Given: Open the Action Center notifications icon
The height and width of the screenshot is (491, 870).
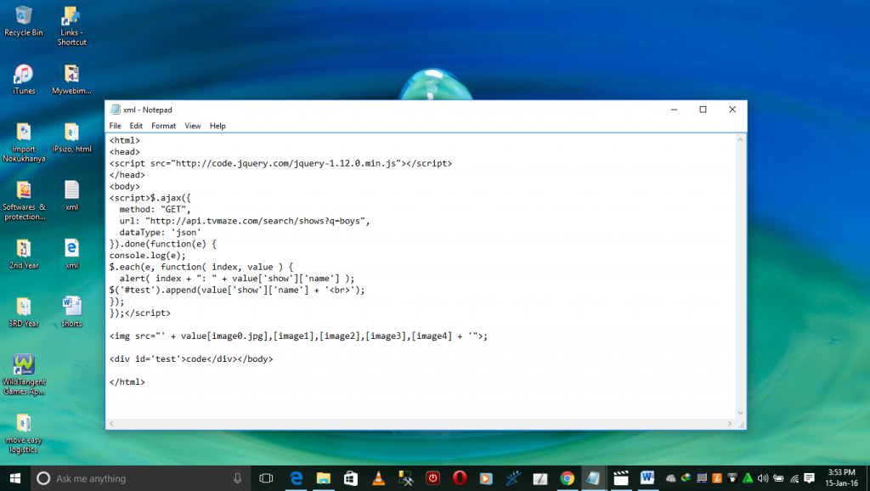Looking at the screenshot, I should click(x=810, y=478).
